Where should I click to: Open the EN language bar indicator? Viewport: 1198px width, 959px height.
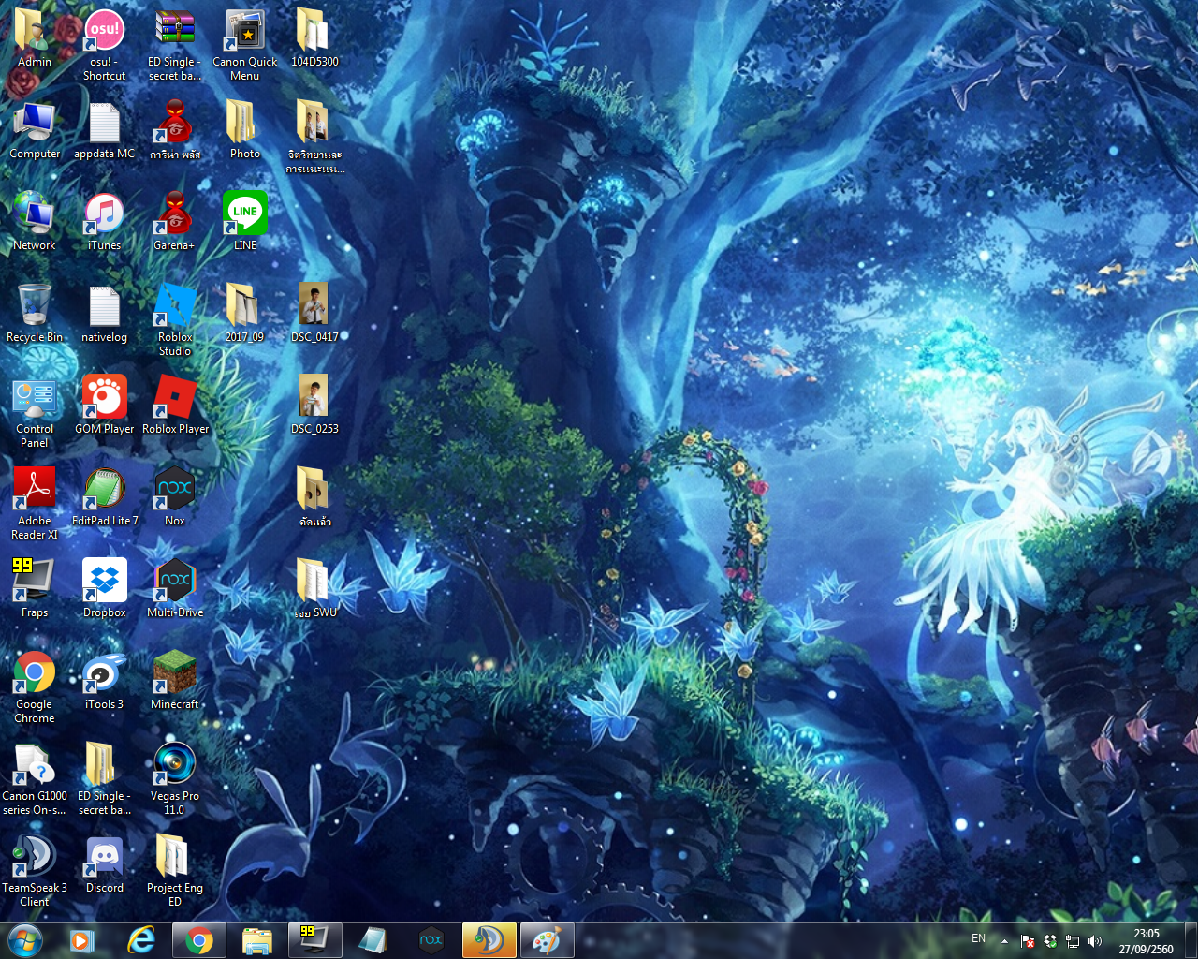(978, 938)
